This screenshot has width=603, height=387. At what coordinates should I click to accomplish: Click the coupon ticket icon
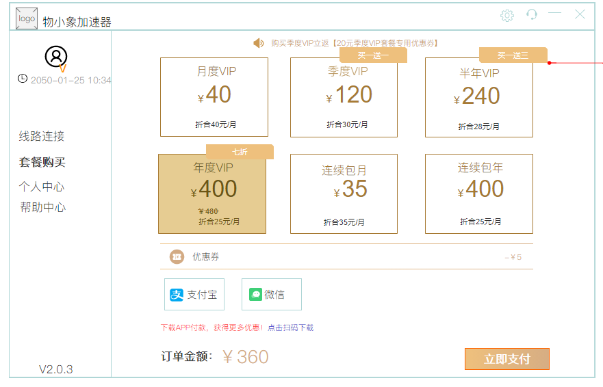[x=177, y=256]
